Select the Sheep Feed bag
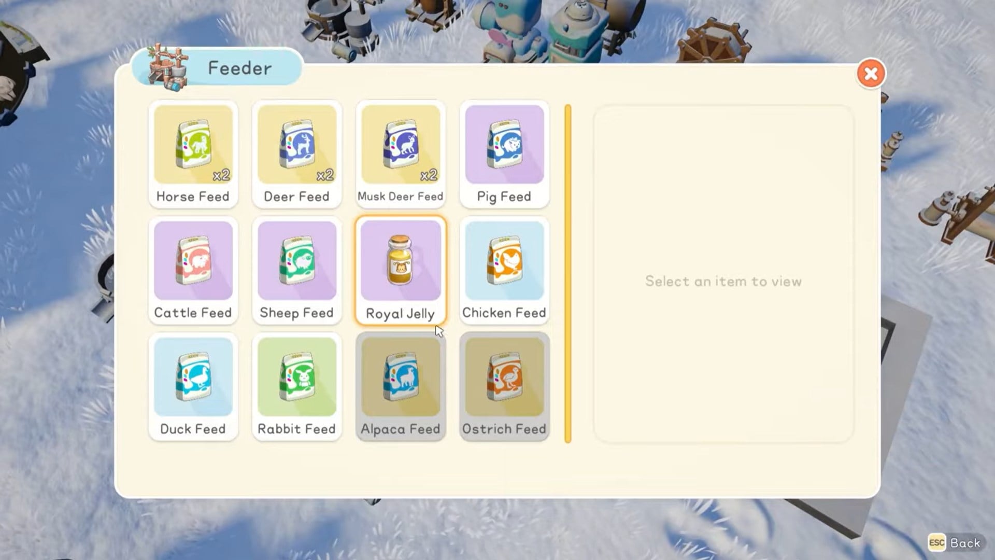The height and width of the screenshot is (560, 995). 296,261
